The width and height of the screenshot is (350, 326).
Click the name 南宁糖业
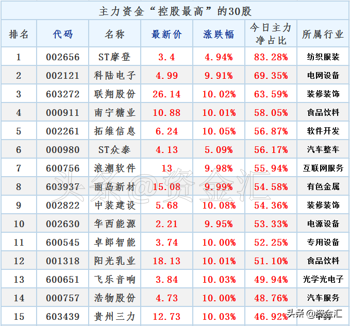click(x=114, y=113)
